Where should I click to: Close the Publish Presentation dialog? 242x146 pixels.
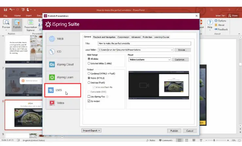[x=197, y=16]
